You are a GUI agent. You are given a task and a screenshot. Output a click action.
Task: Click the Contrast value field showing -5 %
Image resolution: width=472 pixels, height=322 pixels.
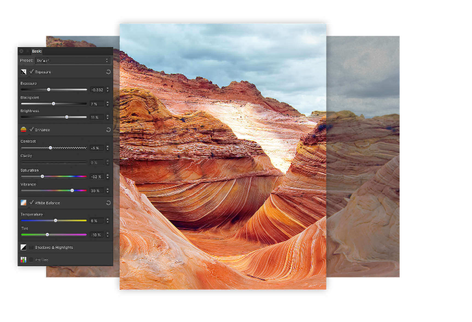97,148
